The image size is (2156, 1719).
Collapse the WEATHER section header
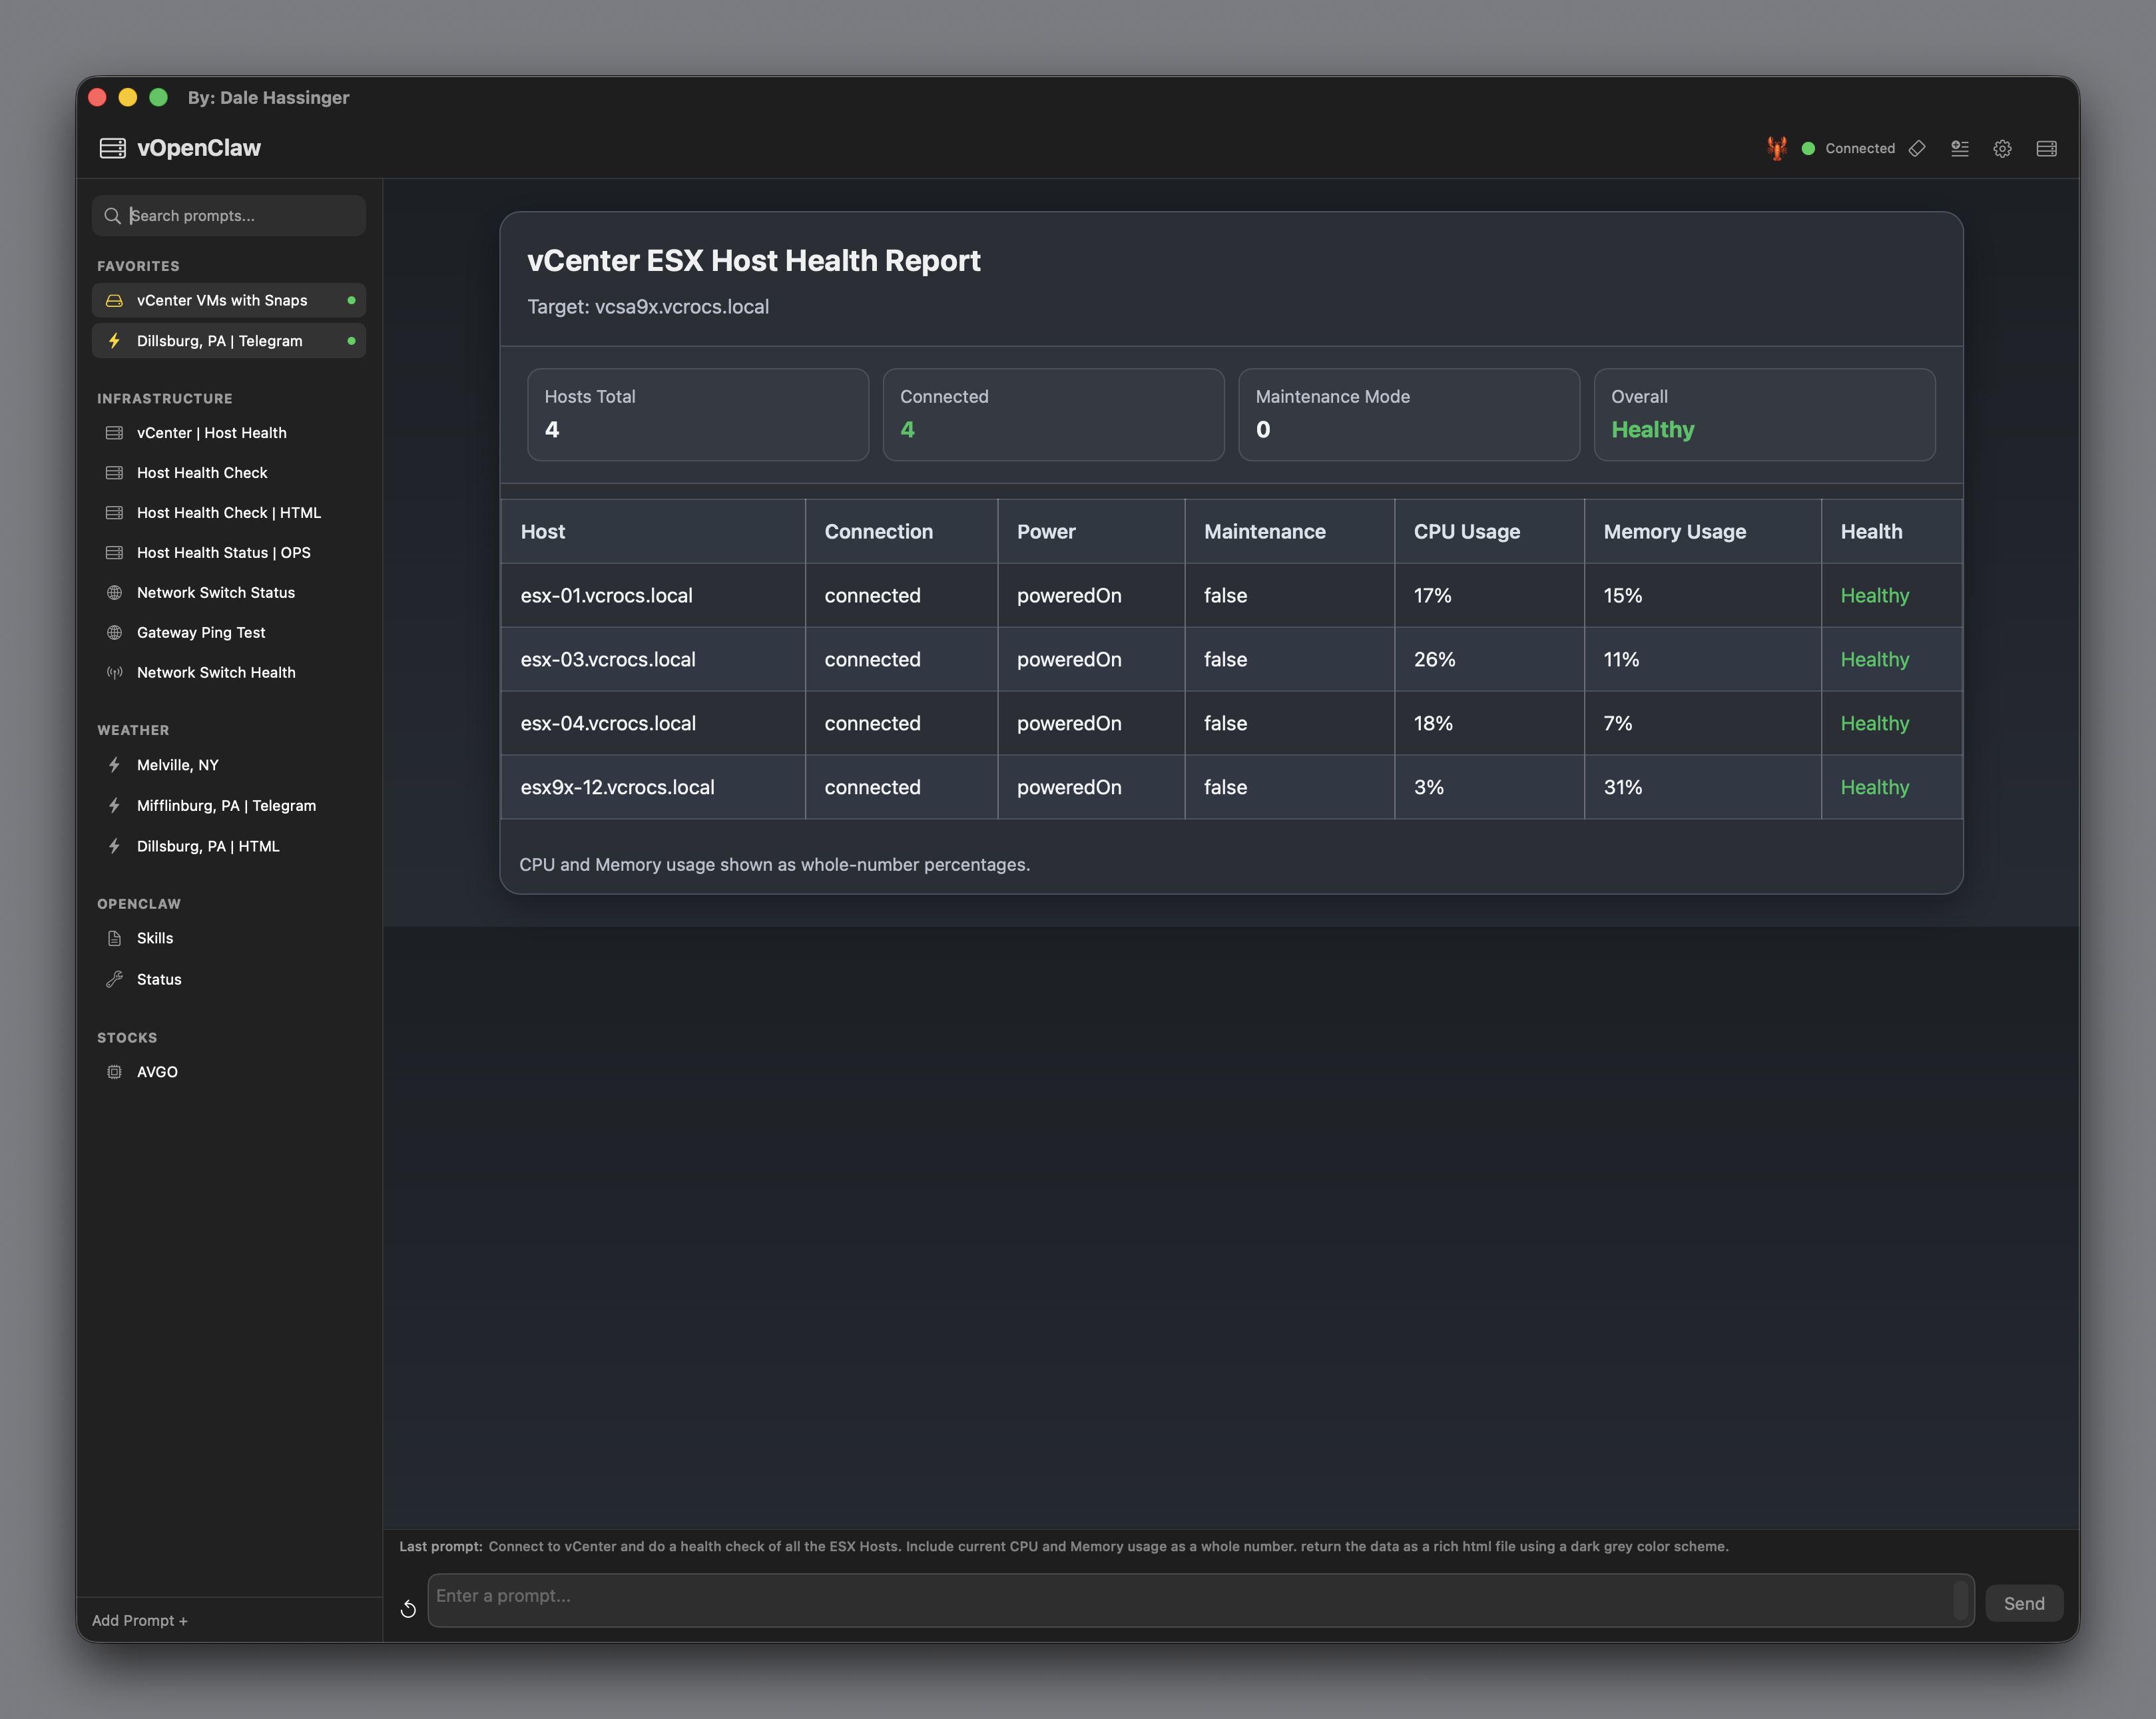pyautogui.click(x=133, y=730)
